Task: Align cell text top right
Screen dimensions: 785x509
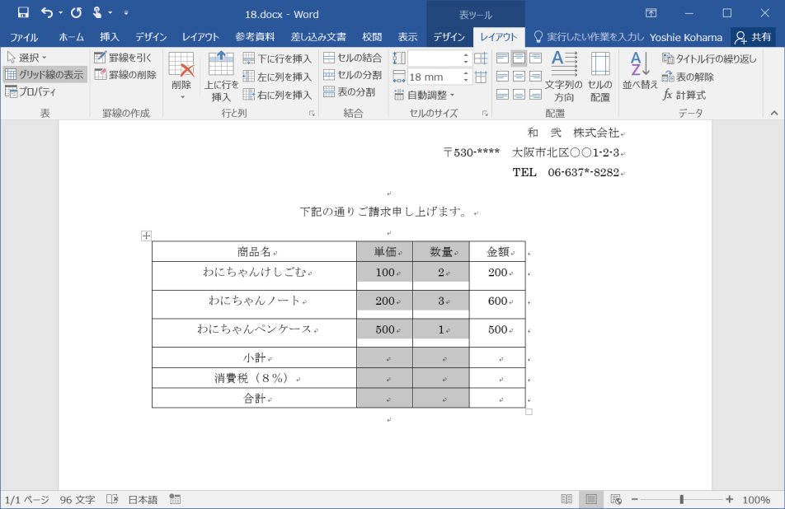Action: coord(535,58)
